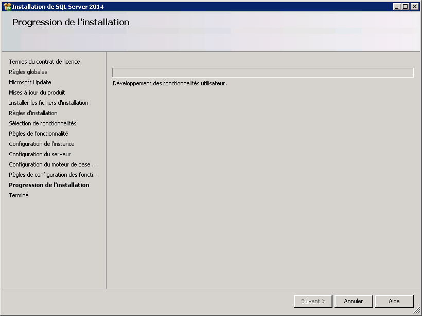This screenshot has height=316, width=422.
Task: Click the SQL Server setup icon in title bar
Action: pyautogui.click(x=7, y=7)
